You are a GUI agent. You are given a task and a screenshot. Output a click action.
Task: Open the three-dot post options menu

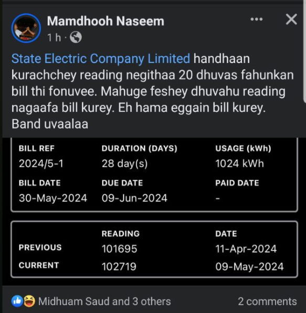tap(257, 19)
